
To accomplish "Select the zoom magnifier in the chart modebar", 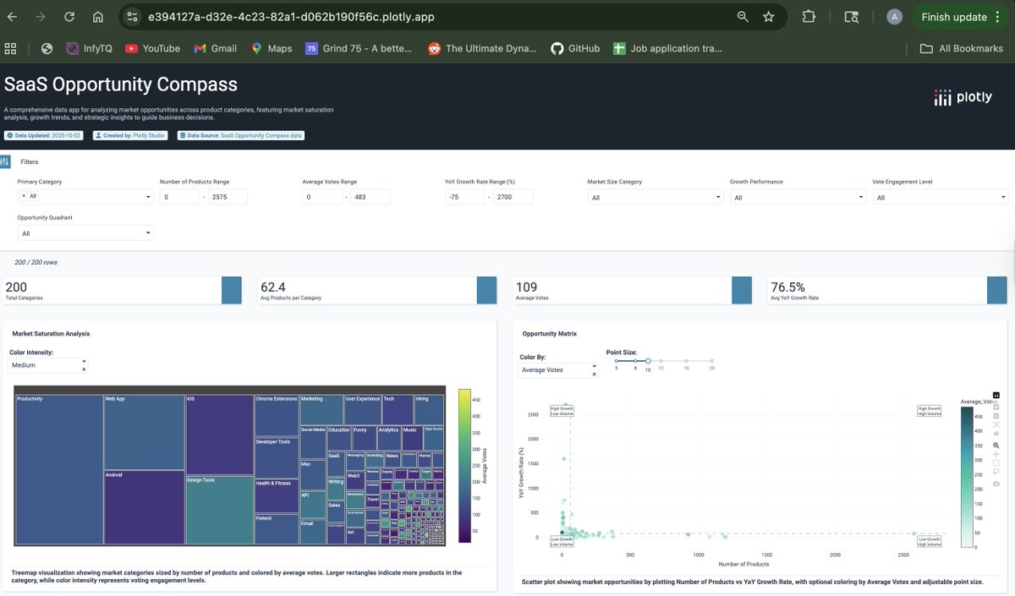I will [996, 443].
